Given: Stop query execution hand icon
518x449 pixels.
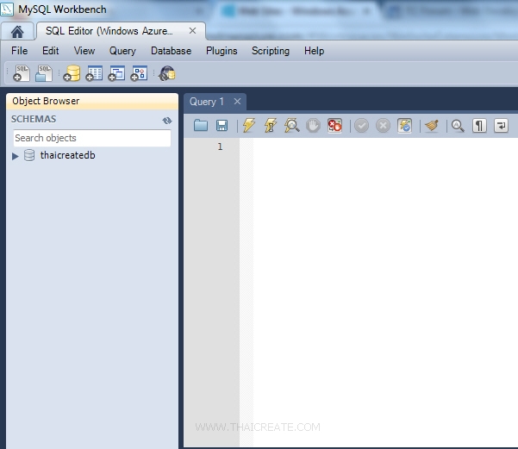Looking at the screenshot, I should point(313,126).
